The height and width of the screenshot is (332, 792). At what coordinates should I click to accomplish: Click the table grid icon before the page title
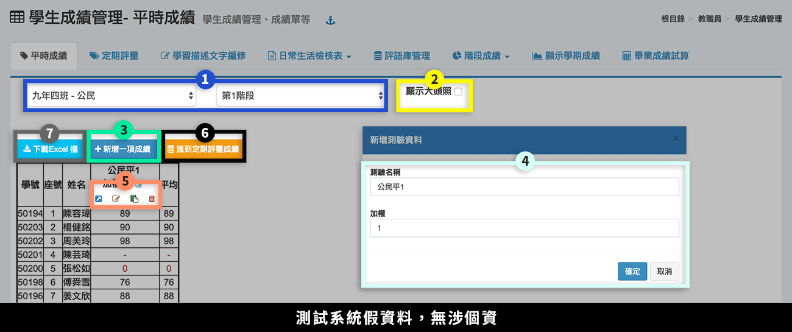tap(18, 18)
